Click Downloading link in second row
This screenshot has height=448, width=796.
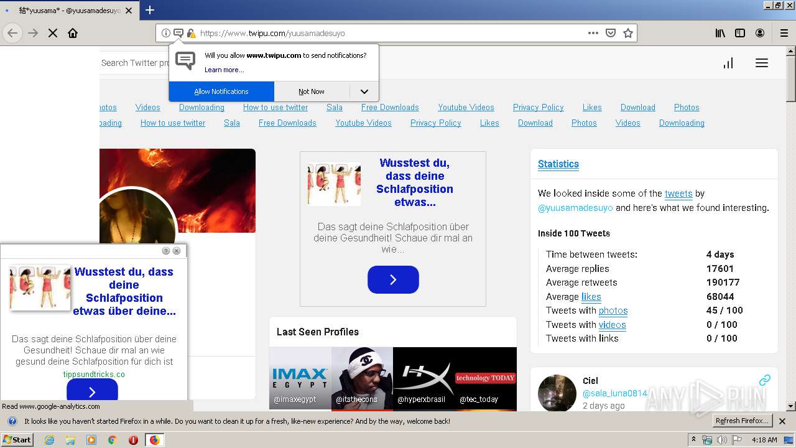click(x=682, y=123)
